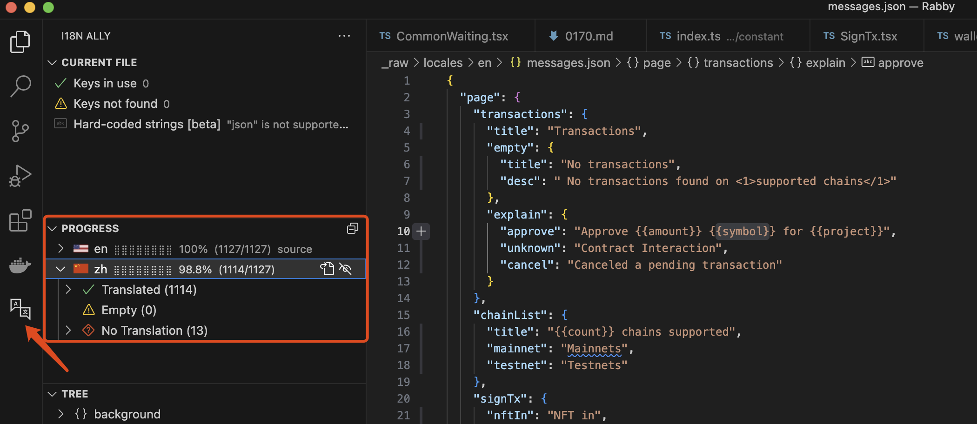This screenshot has width=977, height=424.
Task: Click the warning icon beside Empty (0)
Action: pos(88,310)
